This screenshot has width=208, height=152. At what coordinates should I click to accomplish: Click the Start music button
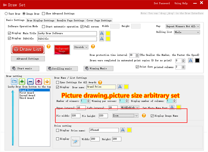[x=25, y=68]
